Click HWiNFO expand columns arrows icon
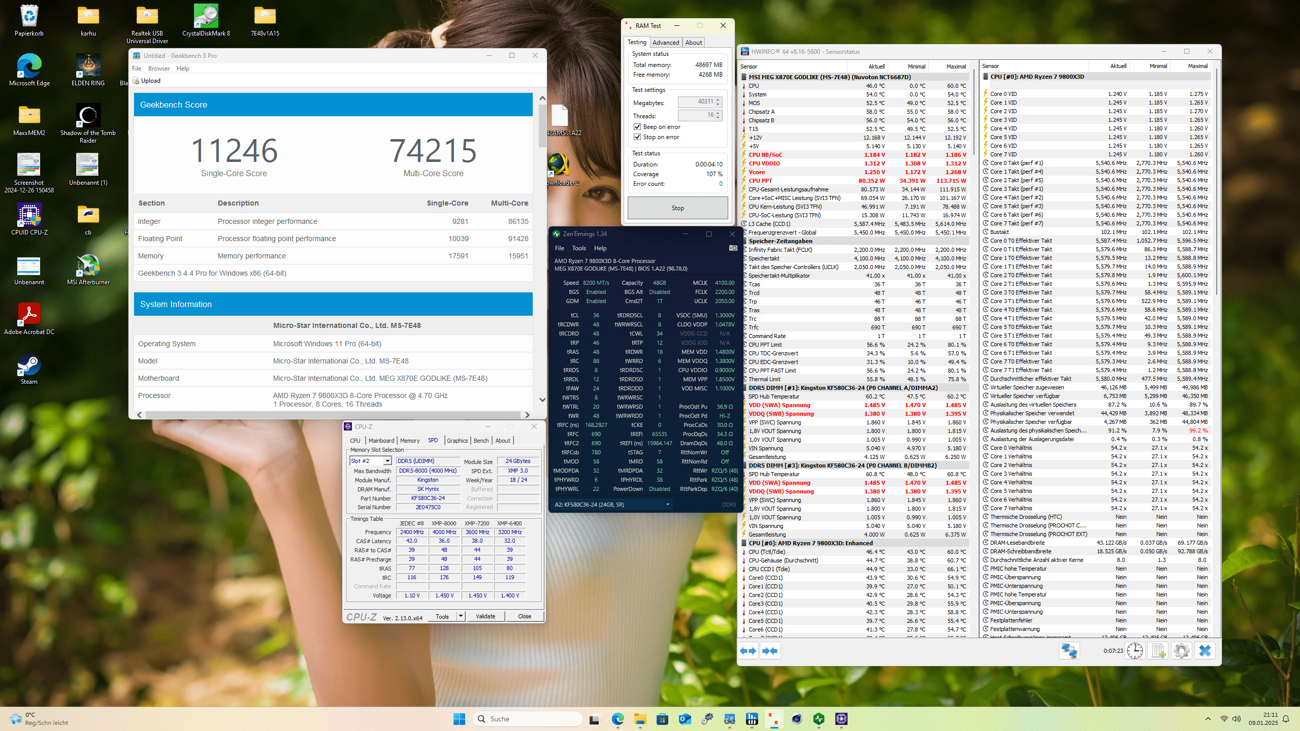This screenshot has height=731, width=1300. (748, 651)
